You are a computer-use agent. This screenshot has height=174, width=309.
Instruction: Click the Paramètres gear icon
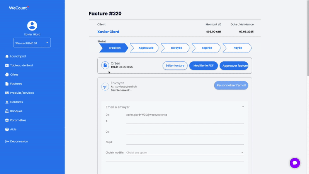point(7,120)
